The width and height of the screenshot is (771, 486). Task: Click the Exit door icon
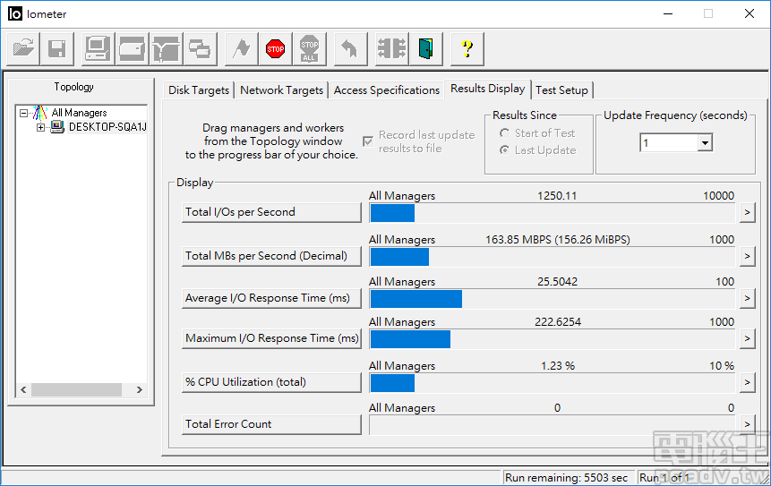[425, 48]
